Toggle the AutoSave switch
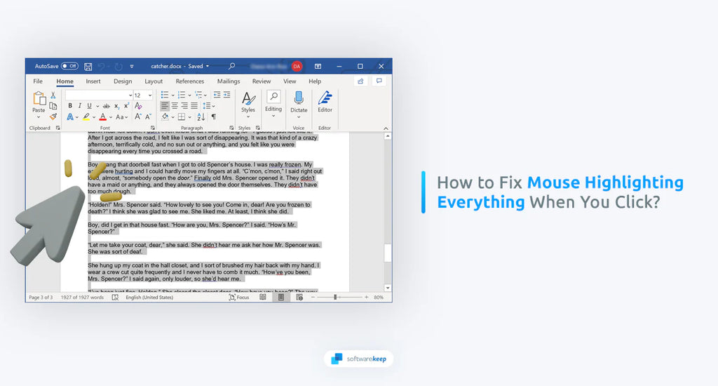 click(69, 66)
